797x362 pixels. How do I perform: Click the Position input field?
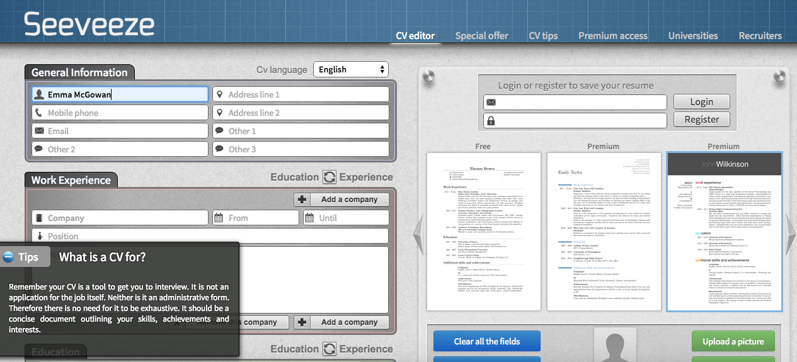pos(210,236)
